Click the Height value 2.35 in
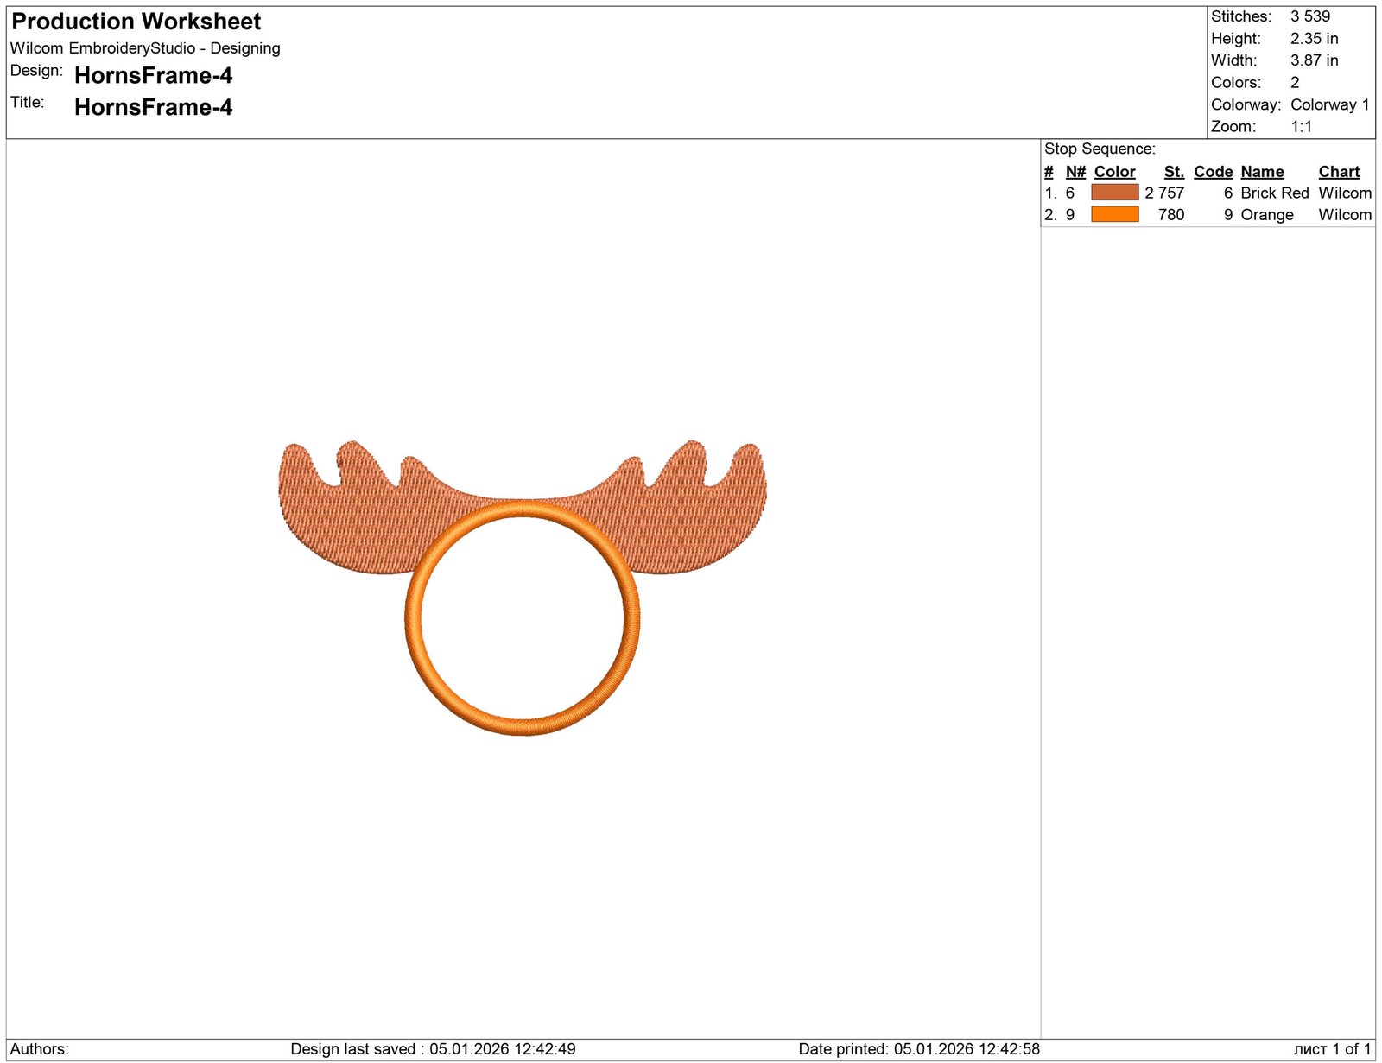Screen dimensions: 1382x1063 1314,39
